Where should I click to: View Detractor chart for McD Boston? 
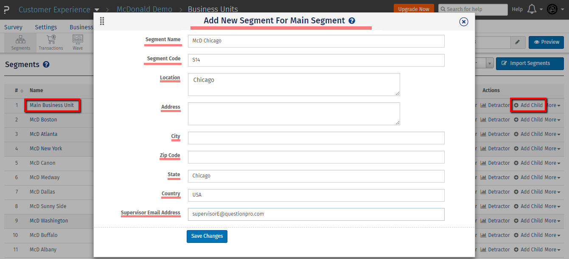495,119
